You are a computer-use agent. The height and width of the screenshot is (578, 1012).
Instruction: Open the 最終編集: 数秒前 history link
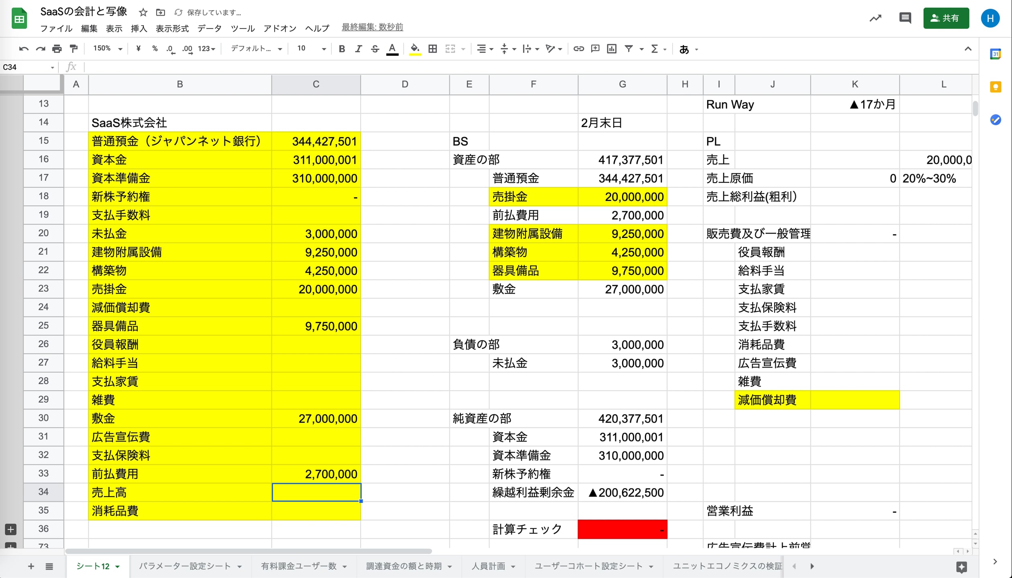pos(372,27)
